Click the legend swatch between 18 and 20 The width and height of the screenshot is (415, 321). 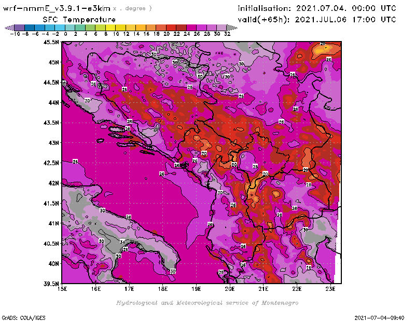point(161,28)
